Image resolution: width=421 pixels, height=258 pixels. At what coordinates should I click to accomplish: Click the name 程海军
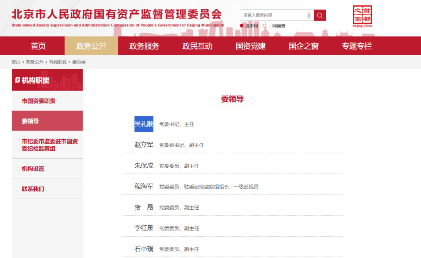(144, 186)
